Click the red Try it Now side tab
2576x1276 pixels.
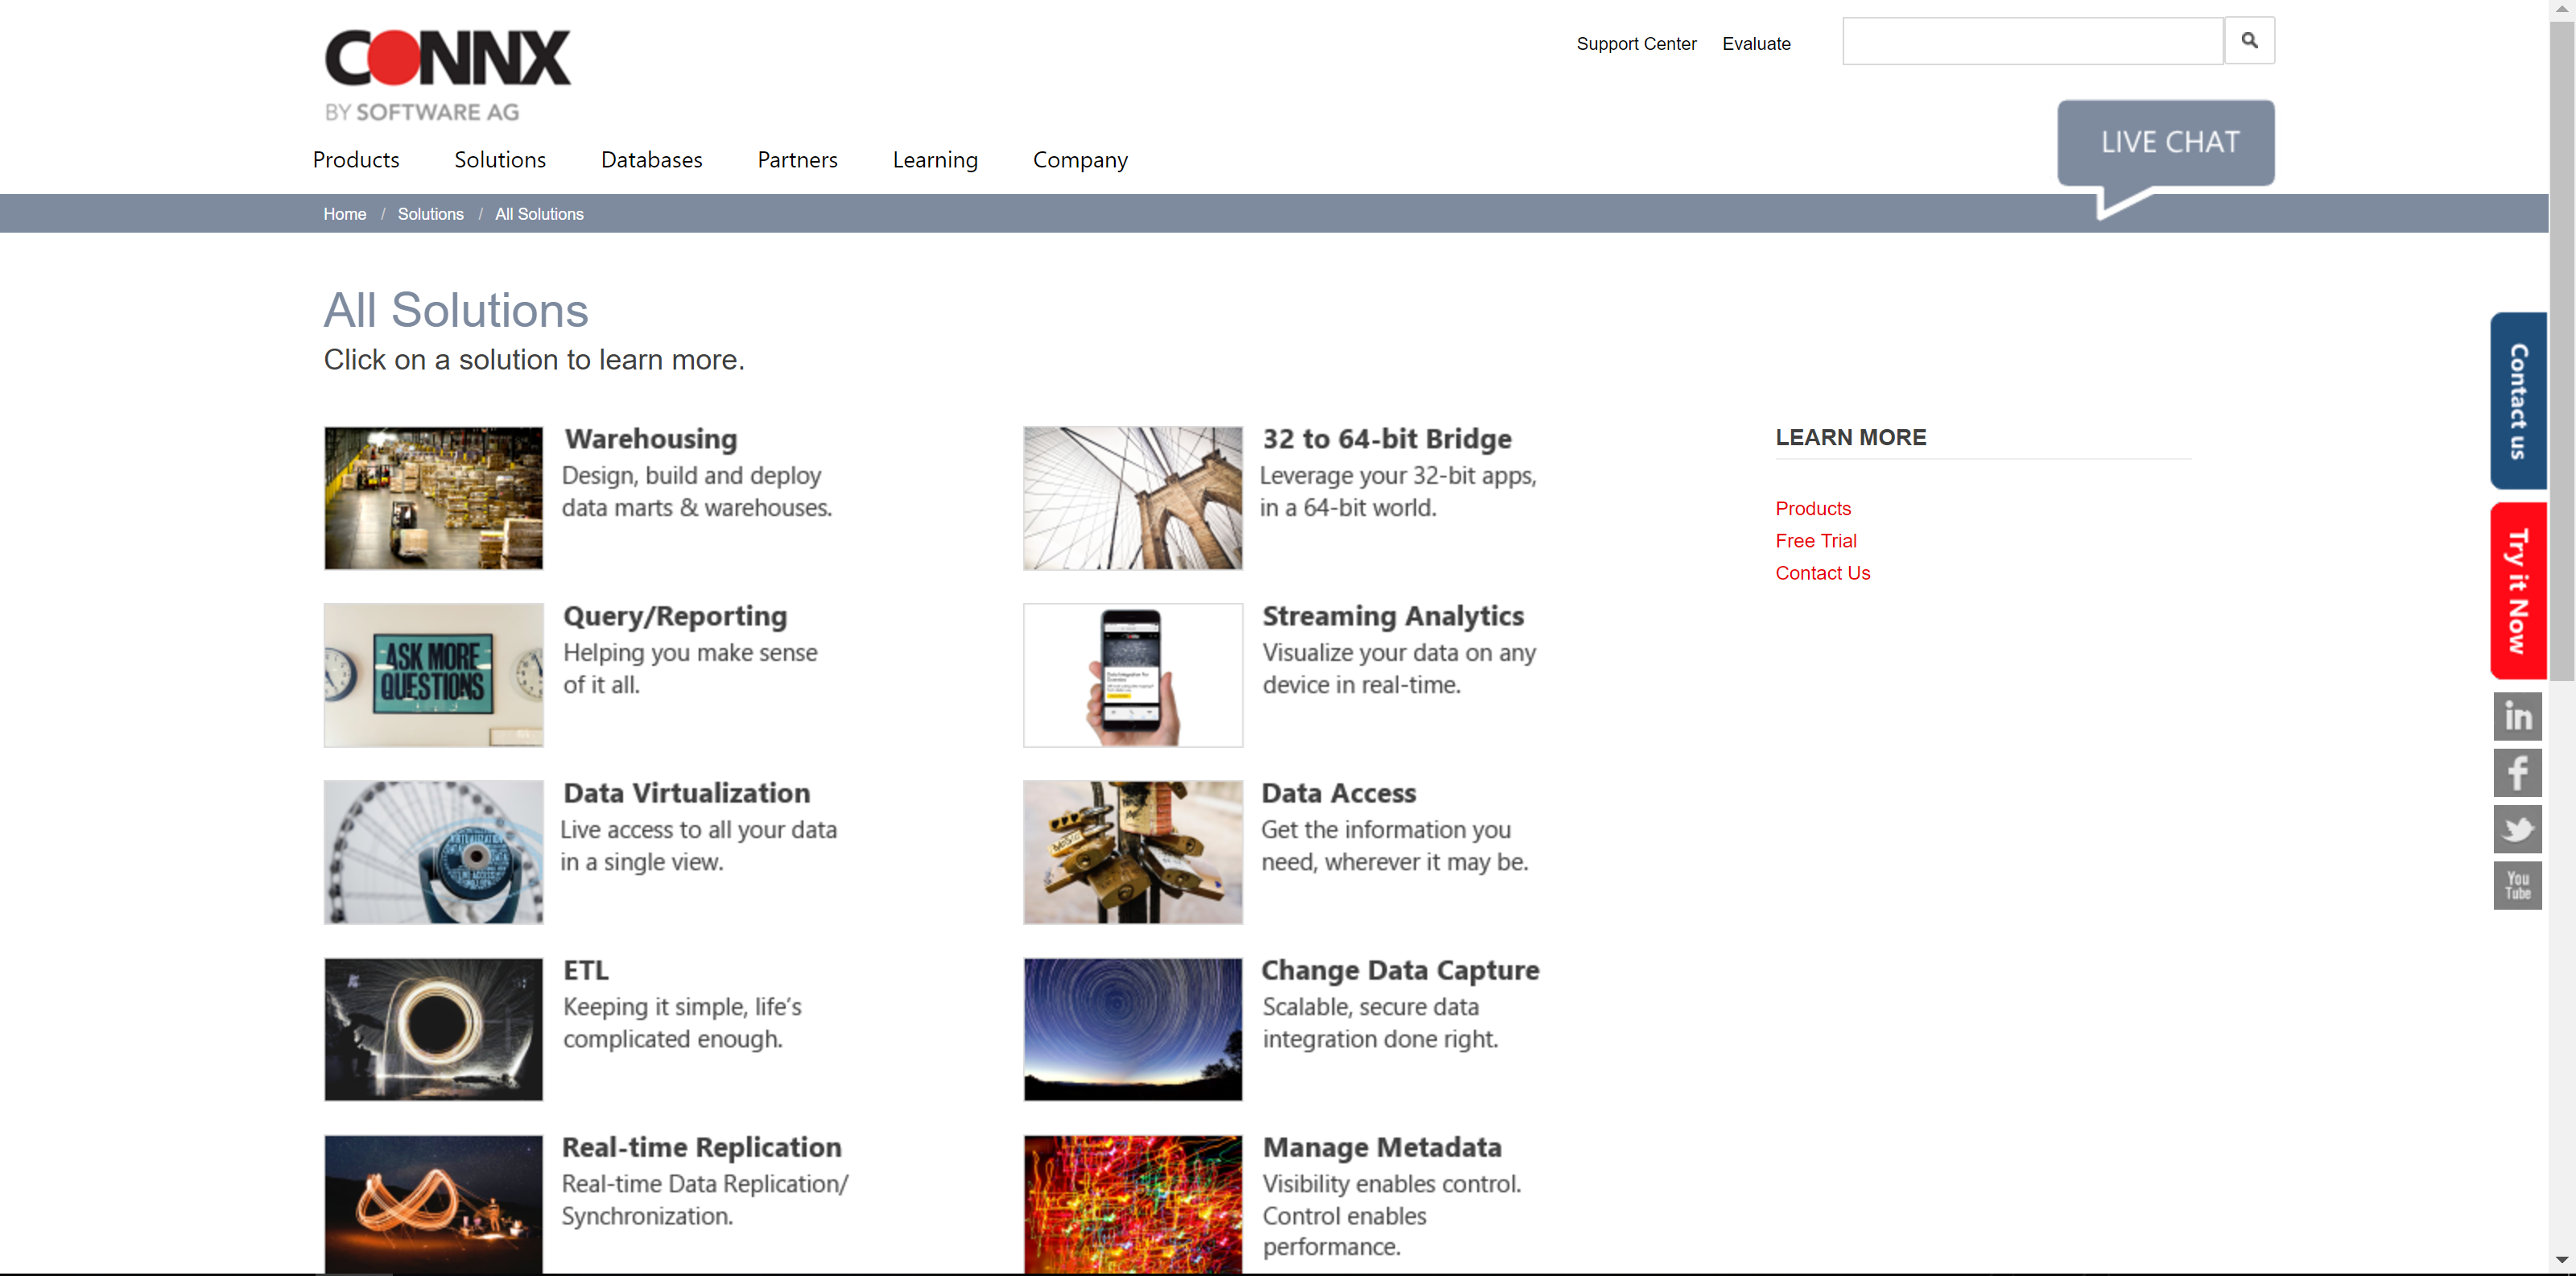tap(2518, 591)
